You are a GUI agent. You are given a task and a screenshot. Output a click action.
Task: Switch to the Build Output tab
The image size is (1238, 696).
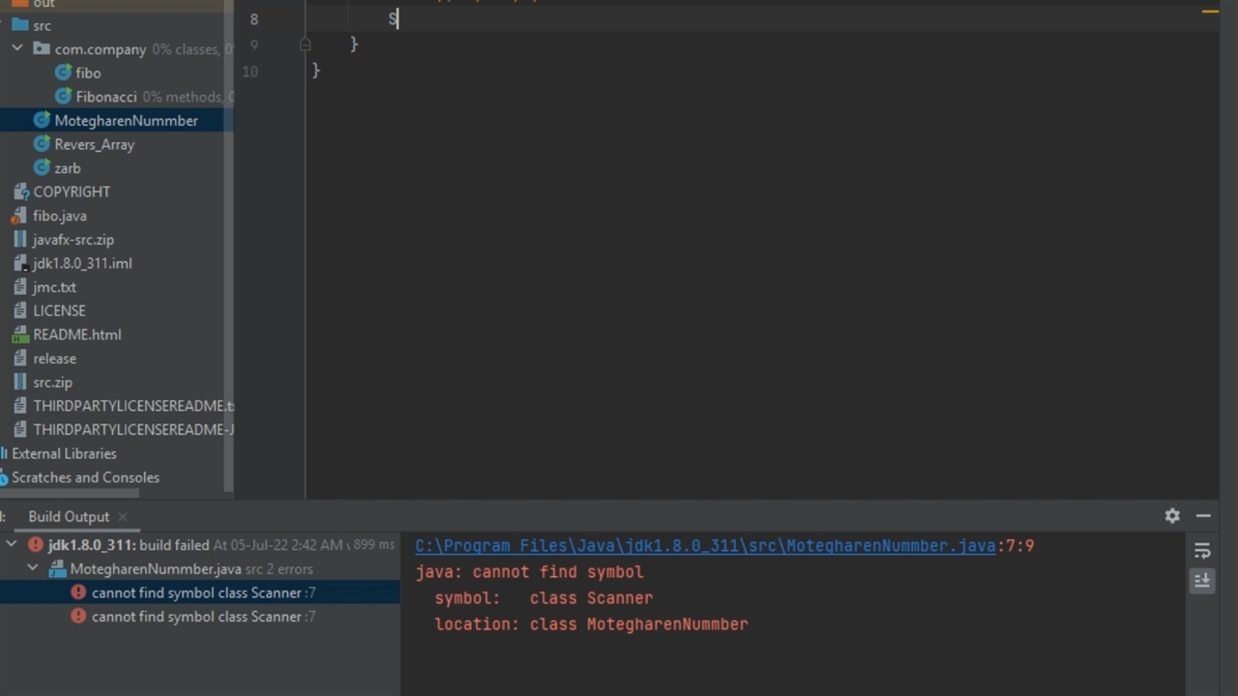tap(69, 517)
